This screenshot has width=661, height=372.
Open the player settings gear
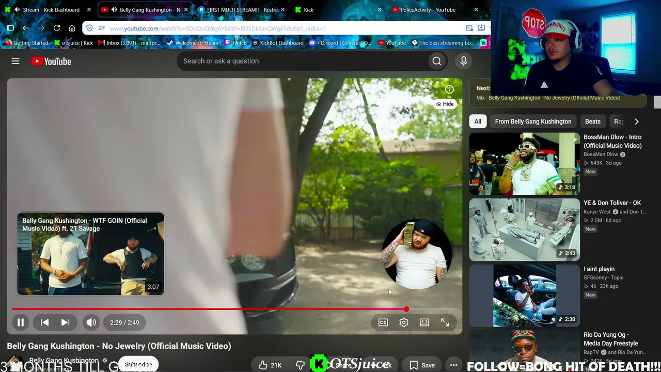[x=404, y=322]
